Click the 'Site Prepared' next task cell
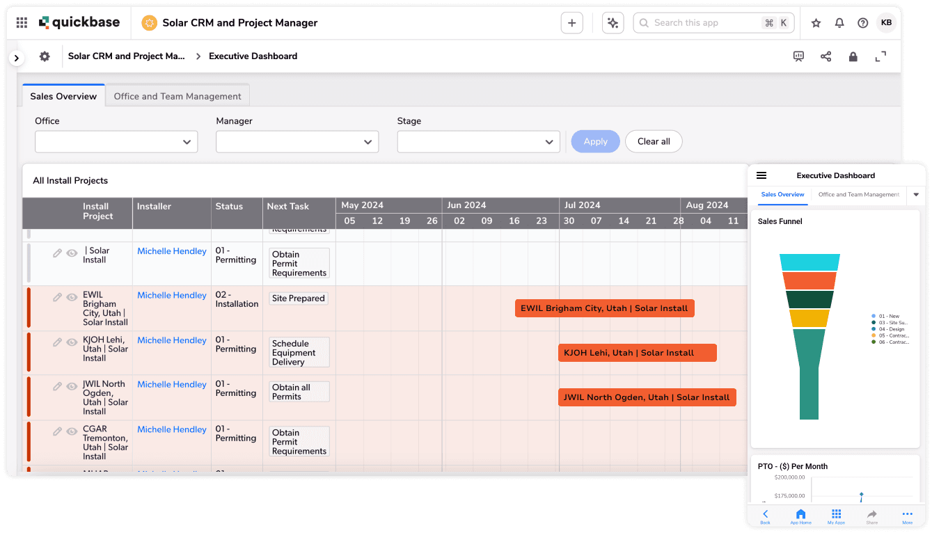Screen dimensions: 932x533 [299, 299]
